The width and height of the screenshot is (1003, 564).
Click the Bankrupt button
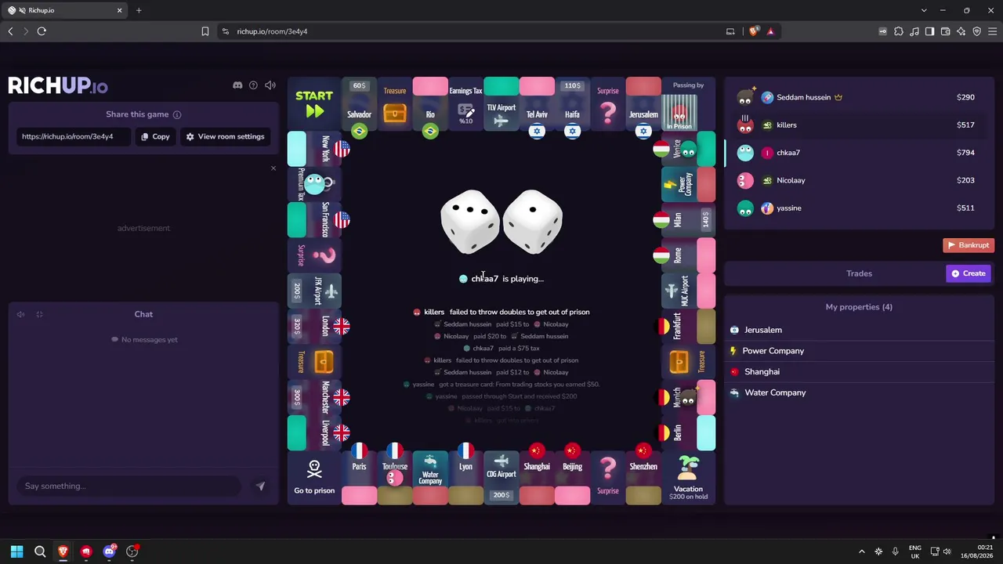pyautogui.click(x=969, y=245)
